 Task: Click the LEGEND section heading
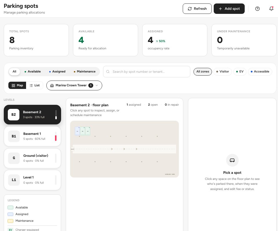coord(14,200)
